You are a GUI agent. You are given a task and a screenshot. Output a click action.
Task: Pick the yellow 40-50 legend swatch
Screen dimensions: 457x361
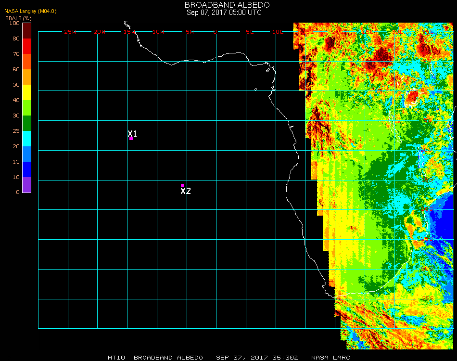pyautogui.click(x=27, y=92)
